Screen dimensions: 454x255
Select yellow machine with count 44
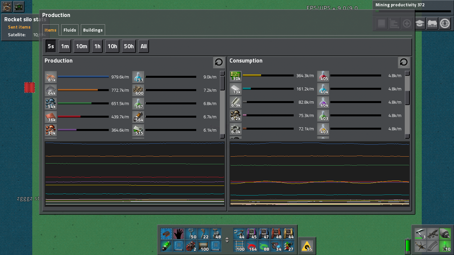click(289, 233)
